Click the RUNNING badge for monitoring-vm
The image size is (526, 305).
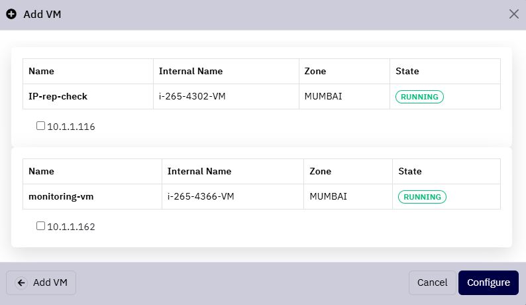click(x=422, y=197)
